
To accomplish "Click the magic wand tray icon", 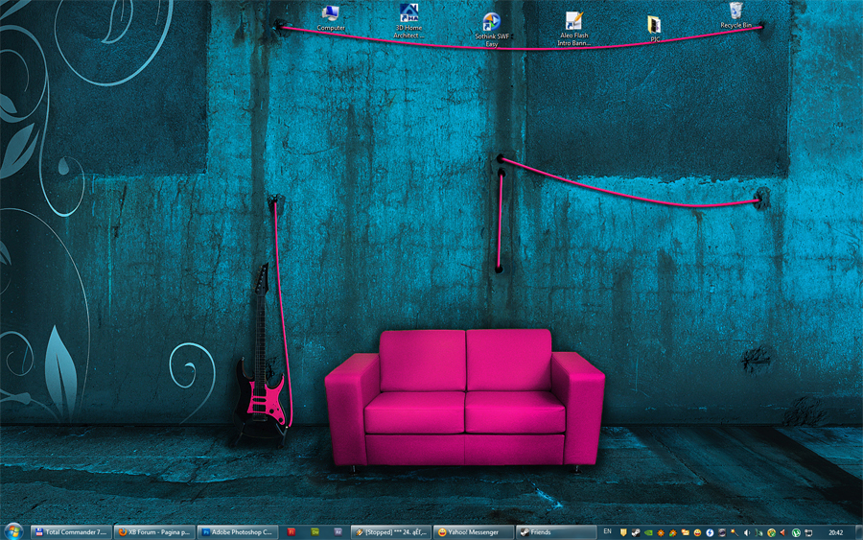I will coord(735,532).
